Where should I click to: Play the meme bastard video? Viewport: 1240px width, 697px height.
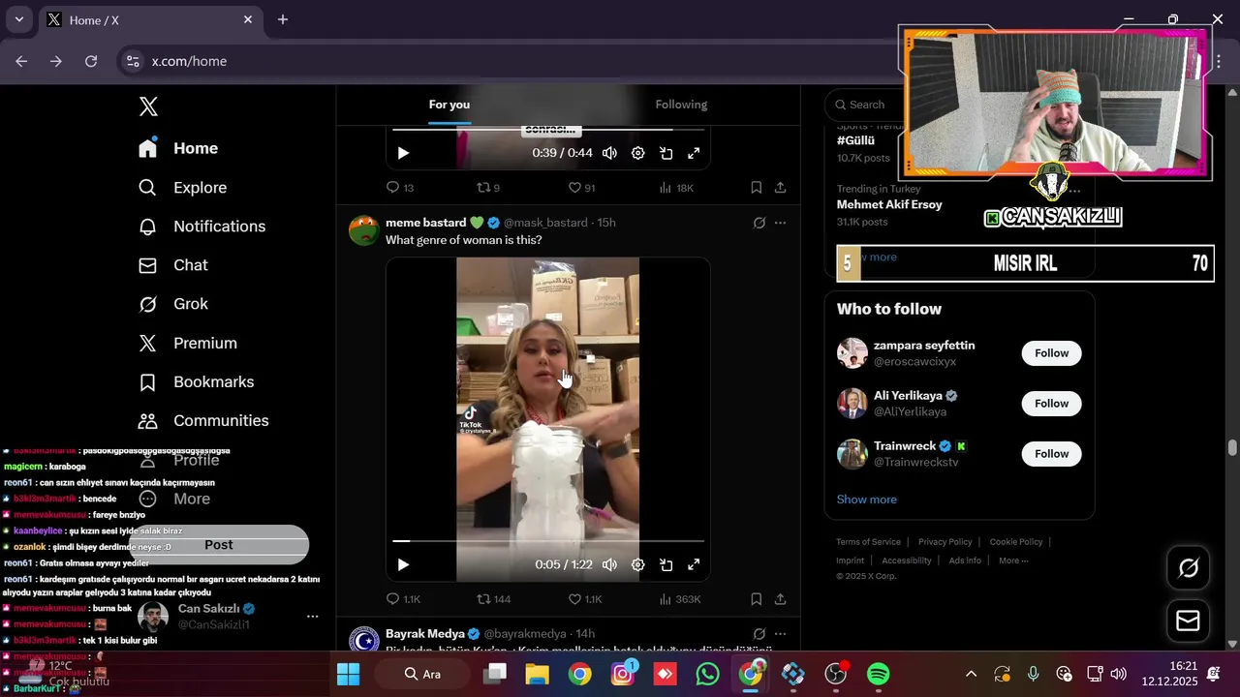403,564
